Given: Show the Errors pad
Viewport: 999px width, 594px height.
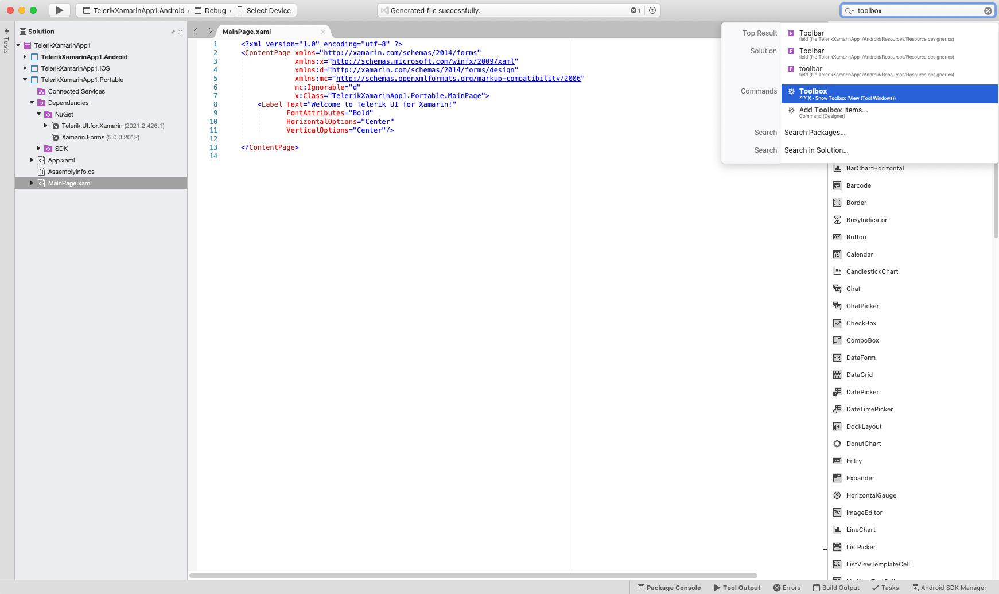Looking at the screenshot, I should point(787,588).
